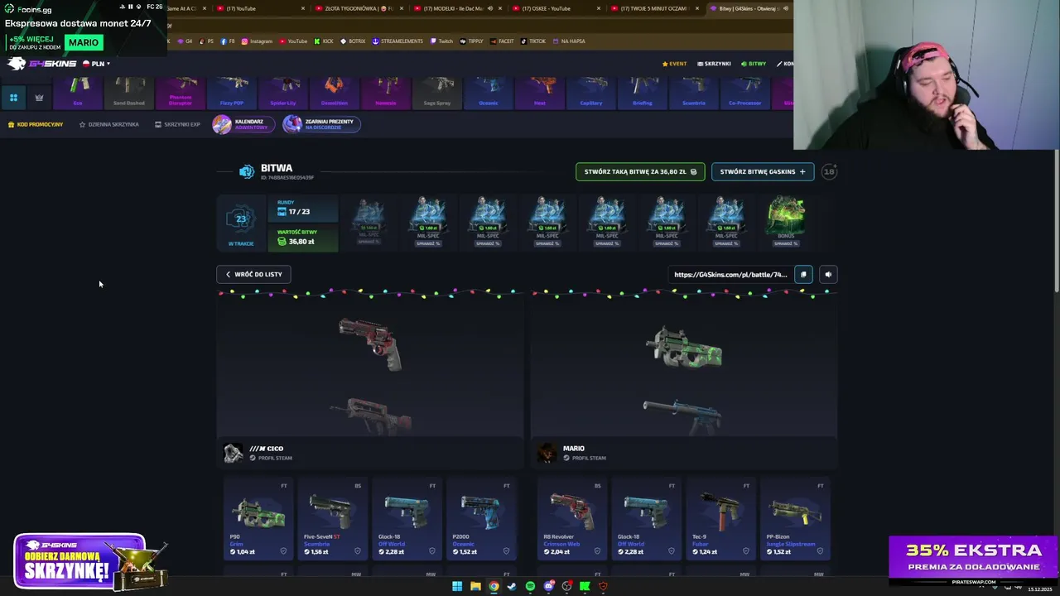Screen dimensions: 1060x596
Task: Switch to the OSKEE - YouTube tab
Action: (x=556, y=8)
